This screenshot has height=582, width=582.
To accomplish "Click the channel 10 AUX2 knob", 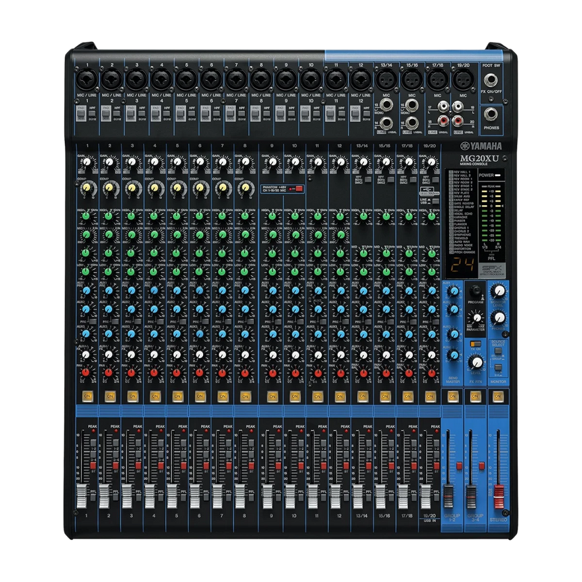I will click(x=295, y=309).
